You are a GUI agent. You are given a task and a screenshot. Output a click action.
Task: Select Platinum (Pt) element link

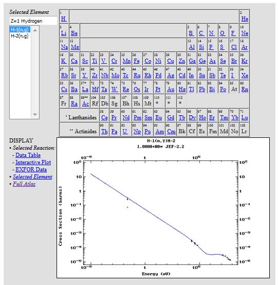[158, 89]
